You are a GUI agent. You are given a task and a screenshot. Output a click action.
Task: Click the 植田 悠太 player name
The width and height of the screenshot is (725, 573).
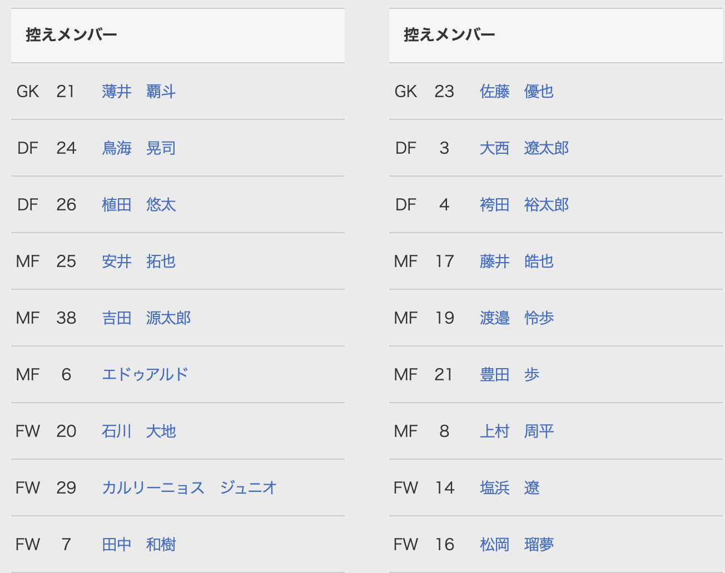point(139,205)
